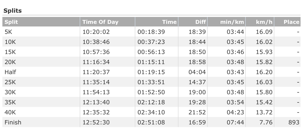Click the 30K split row label

click(x=10, y=92)
